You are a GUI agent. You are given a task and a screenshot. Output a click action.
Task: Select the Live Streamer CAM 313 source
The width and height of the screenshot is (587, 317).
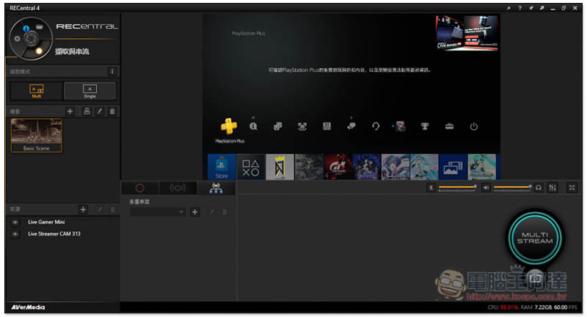[54, 233]
